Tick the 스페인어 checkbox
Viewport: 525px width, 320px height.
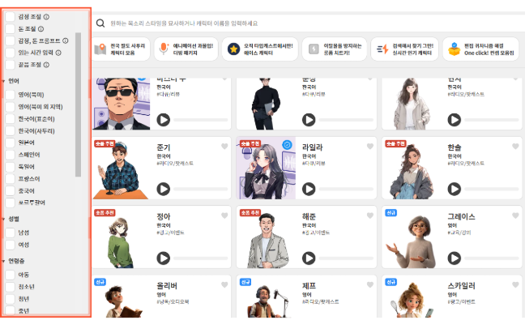10,155
